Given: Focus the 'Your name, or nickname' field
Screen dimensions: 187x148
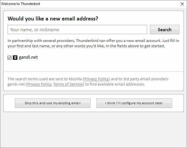Looking at the screenshot, I should pyautogui.click(x=77, y=29).
